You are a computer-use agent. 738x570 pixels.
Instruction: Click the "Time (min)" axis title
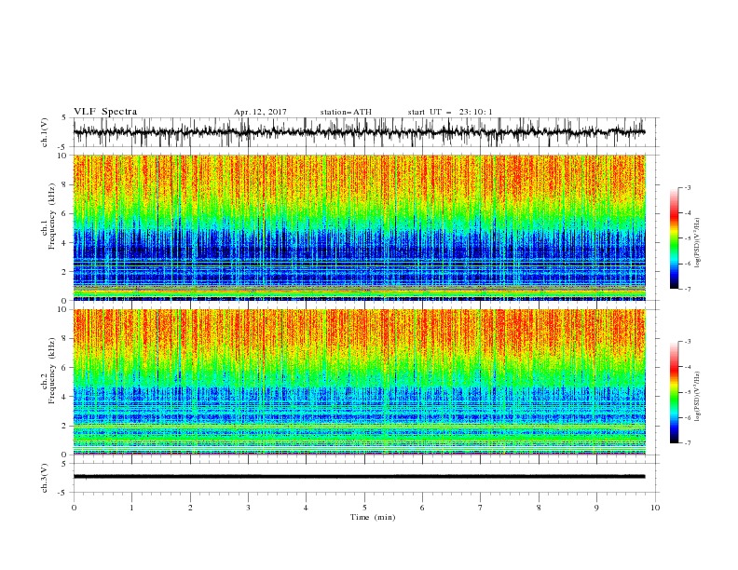[373, 517]
